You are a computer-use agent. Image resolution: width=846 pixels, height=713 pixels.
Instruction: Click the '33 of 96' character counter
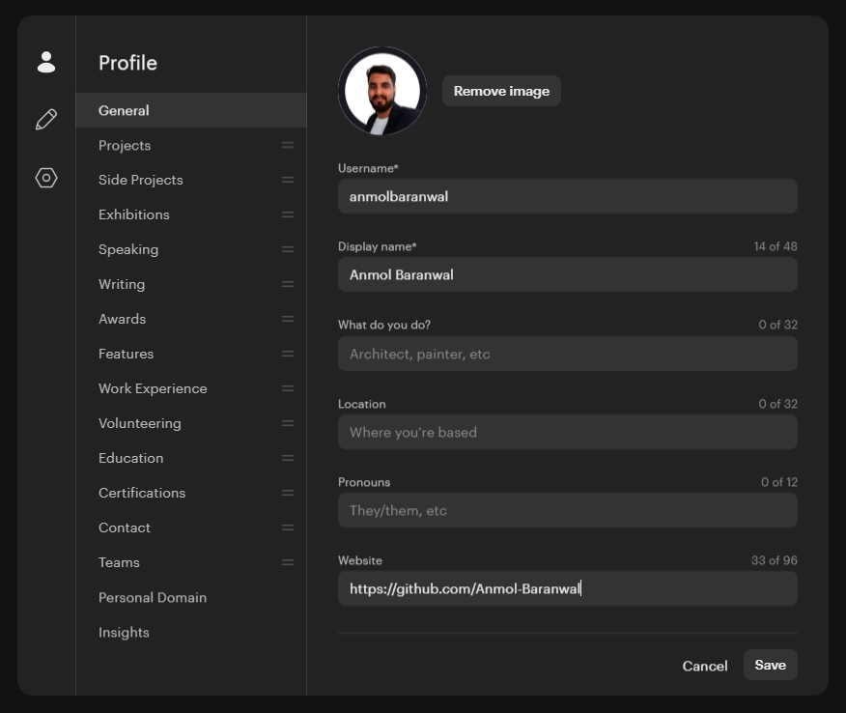click(775, 560)
